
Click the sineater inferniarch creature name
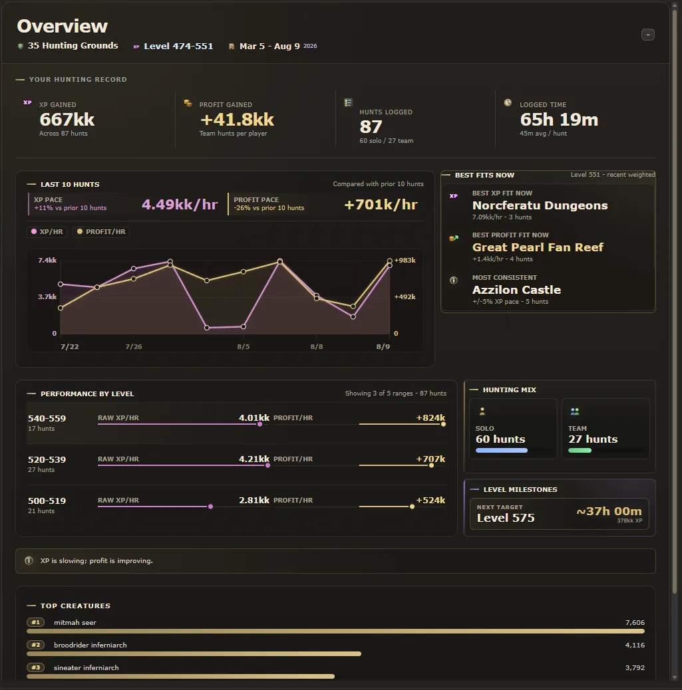[x=86, y=667]
